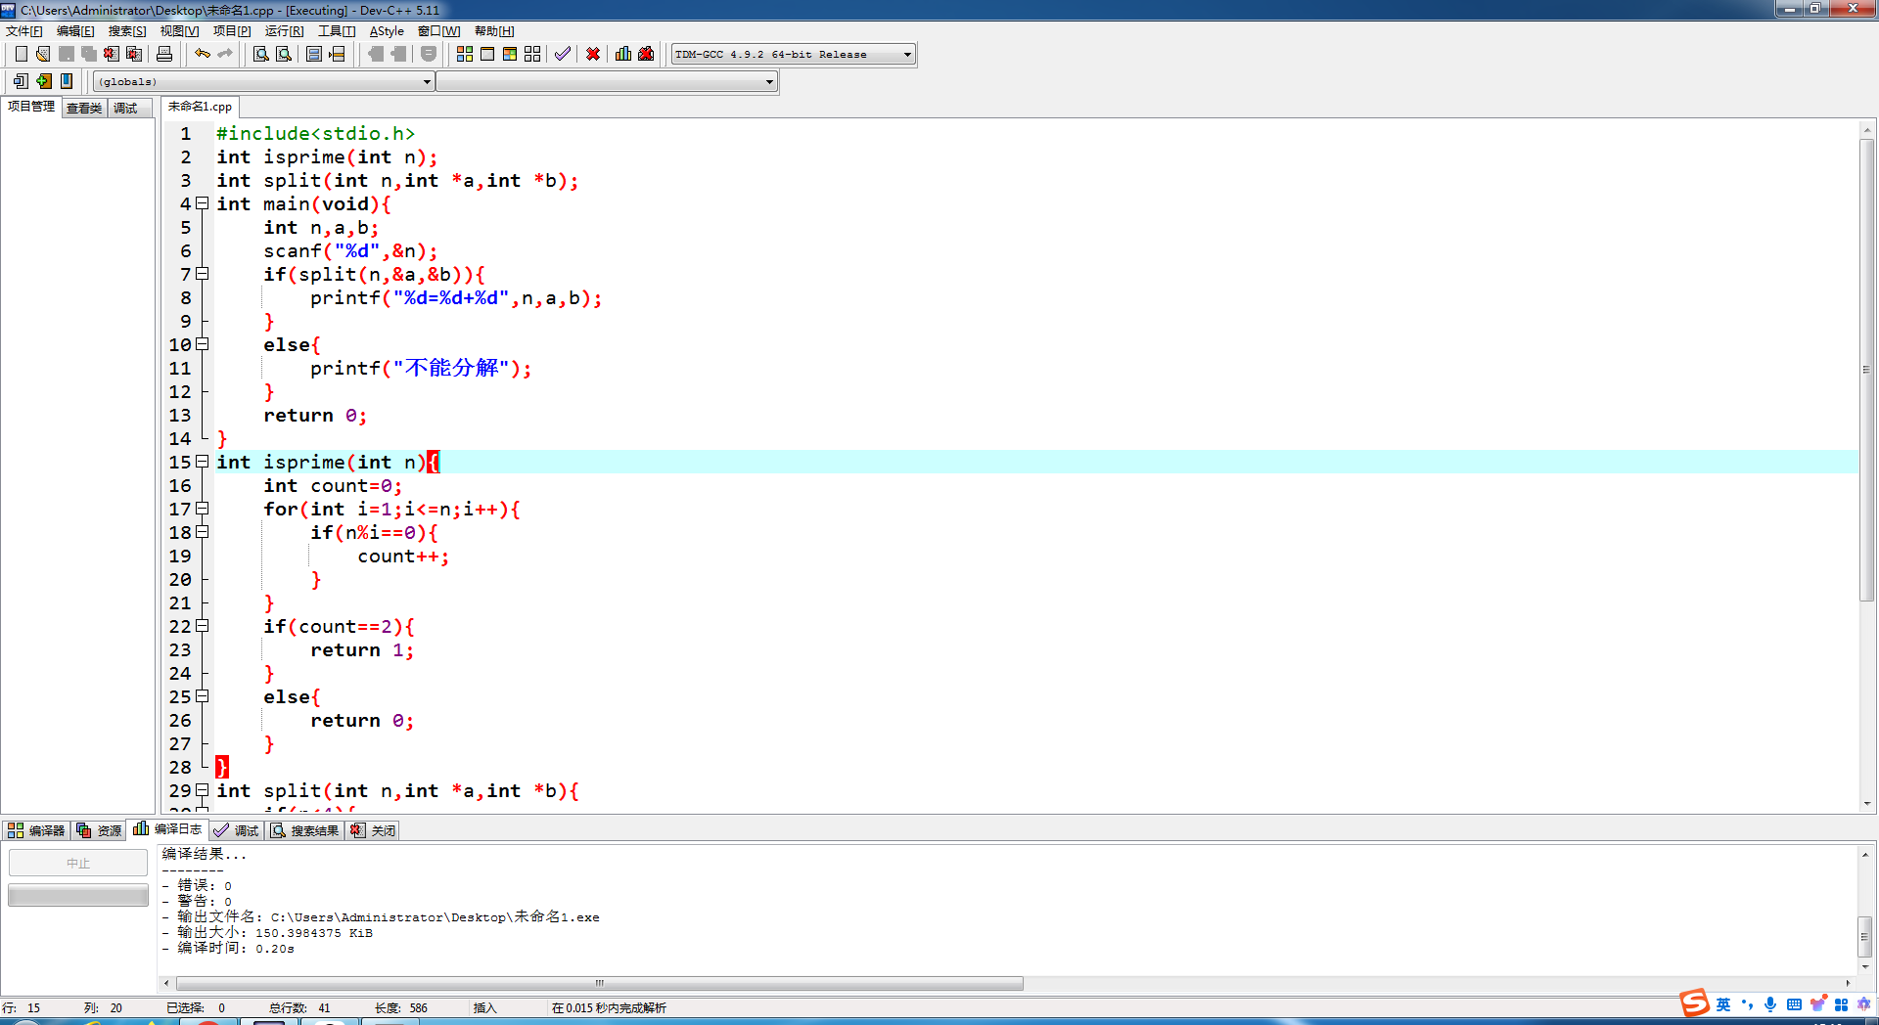1879x1025 pixels.
Task: Collapse the split function fold on line 29
Action: (x=203, y=790)
